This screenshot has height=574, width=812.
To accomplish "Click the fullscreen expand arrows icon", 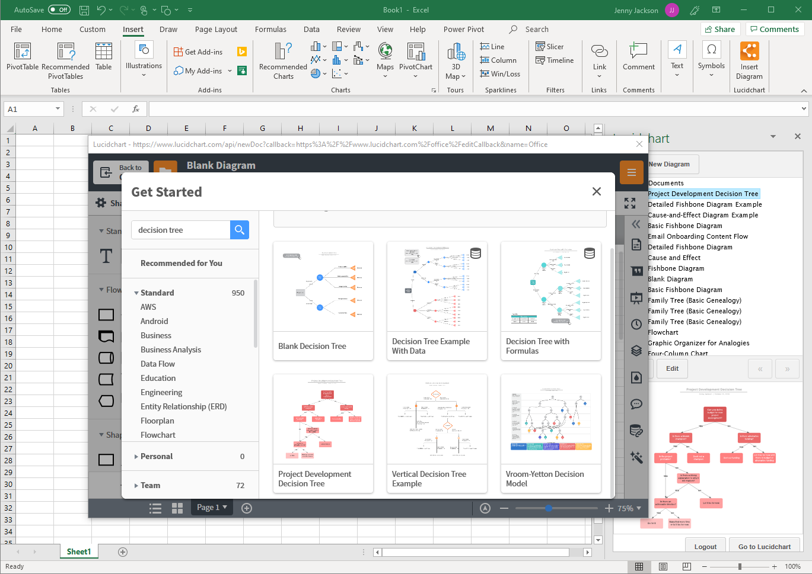I will pyautogui.click(x=630, y=203).
